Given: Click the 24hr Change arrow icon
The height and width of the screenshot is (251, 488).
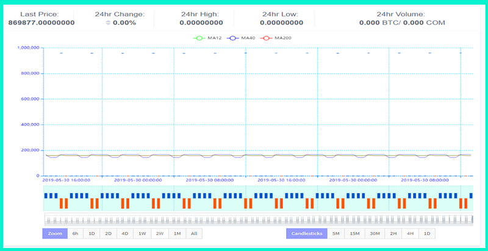Looking at the screenshot, I should (x=109, y=23).
